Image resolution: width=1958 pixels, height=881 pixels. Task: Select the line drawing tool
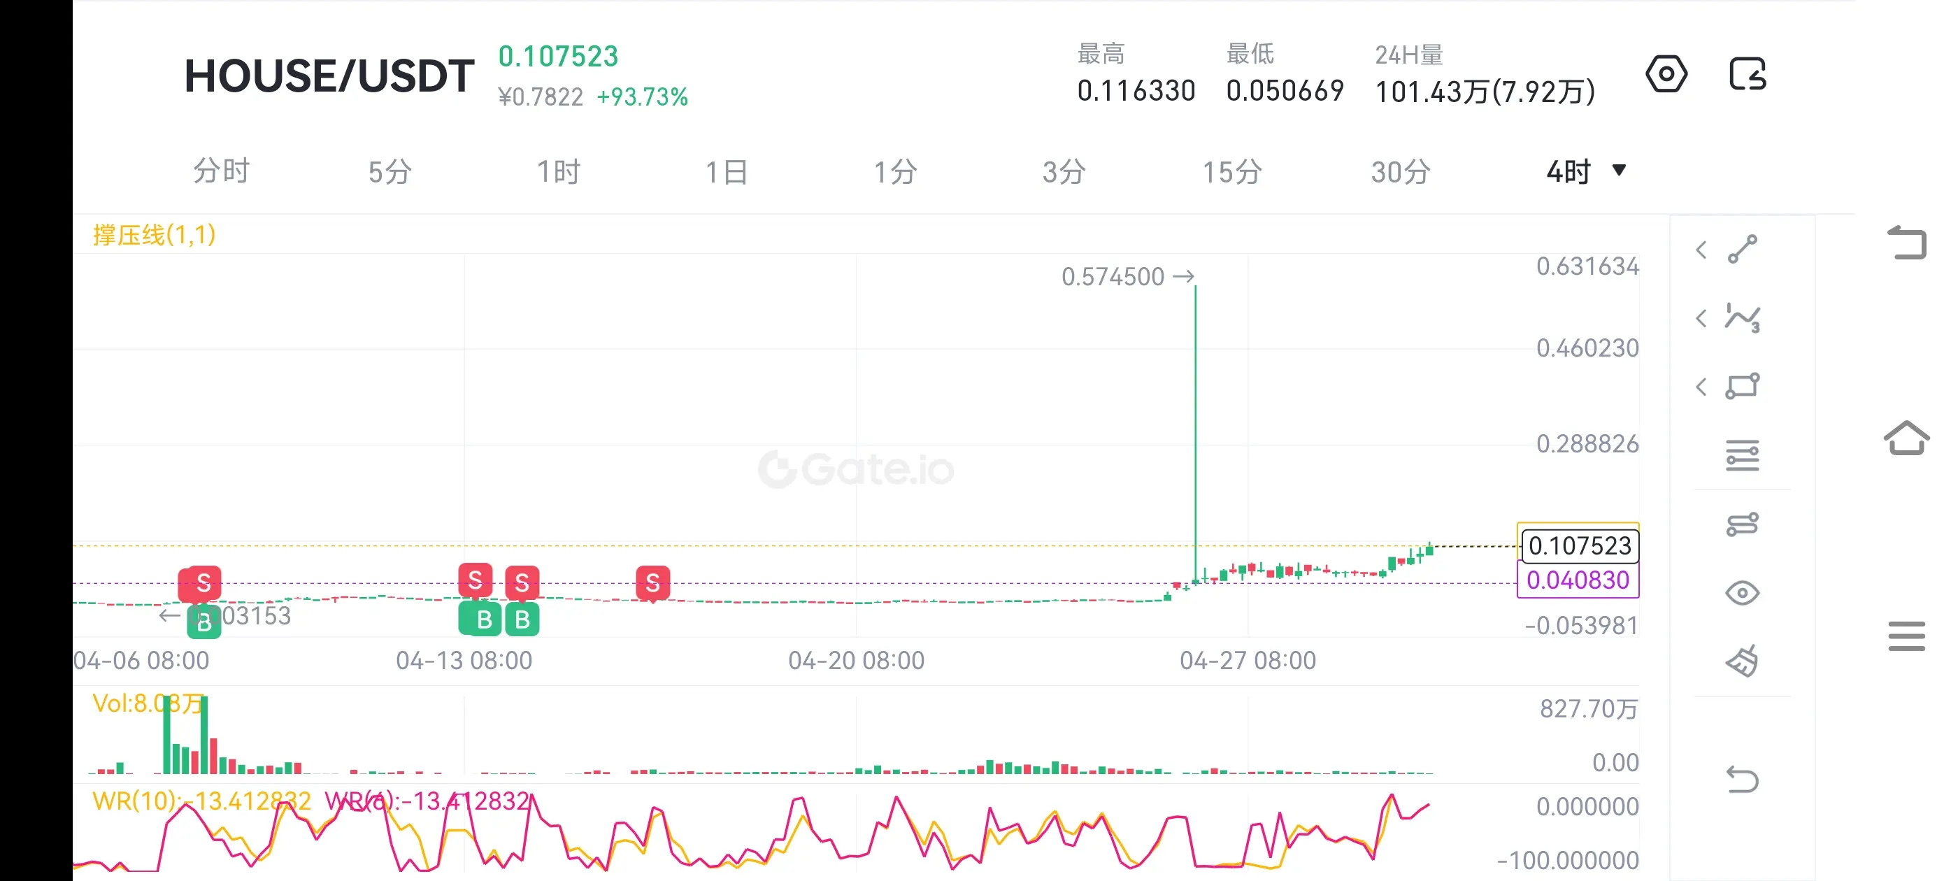pos(1741,250)
